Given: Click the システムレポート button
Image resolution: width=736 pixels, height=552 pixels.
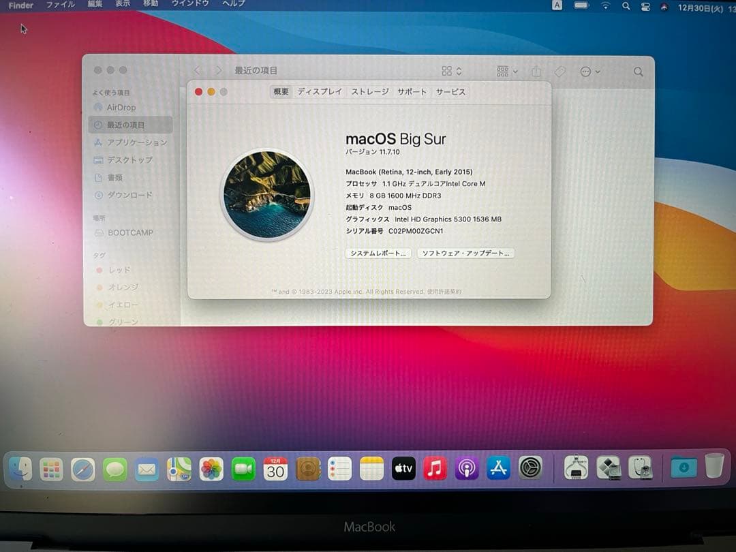Looking at the screenshot, I should click(378, 253).
